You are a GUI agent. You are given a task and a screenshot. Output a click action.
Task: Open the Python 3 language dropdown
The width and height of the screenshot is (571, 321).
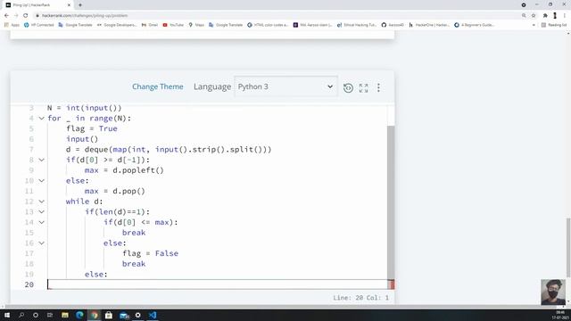tap(285, 86)
